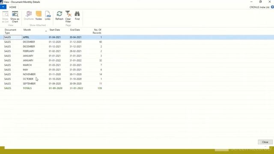Viewport: 274px width, 154px height.
Task: Click the totals record count 139
Action: coord(100,88)
